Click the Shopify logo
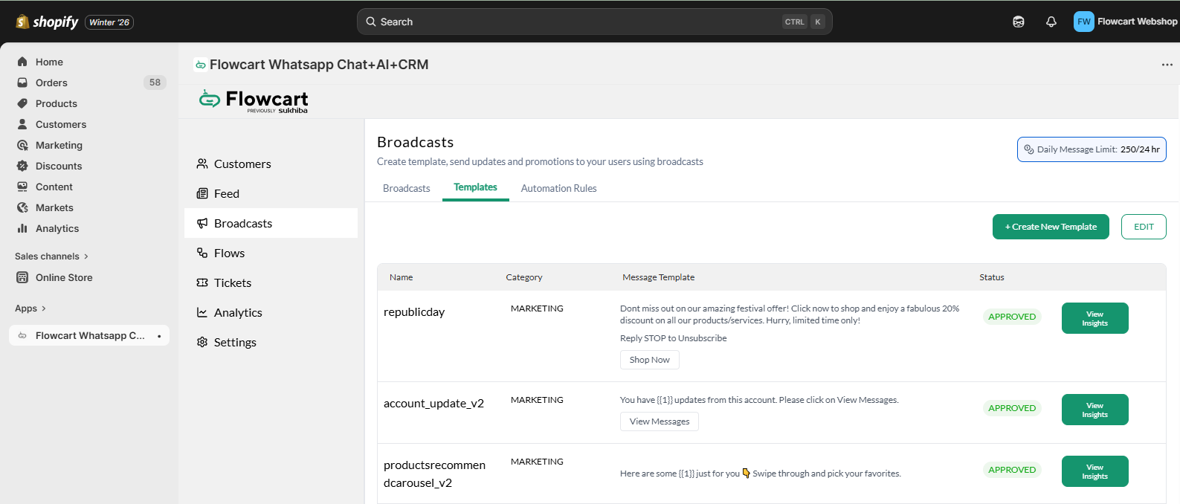The width and height of the screenshot is (1180, 504). [47, 22]
